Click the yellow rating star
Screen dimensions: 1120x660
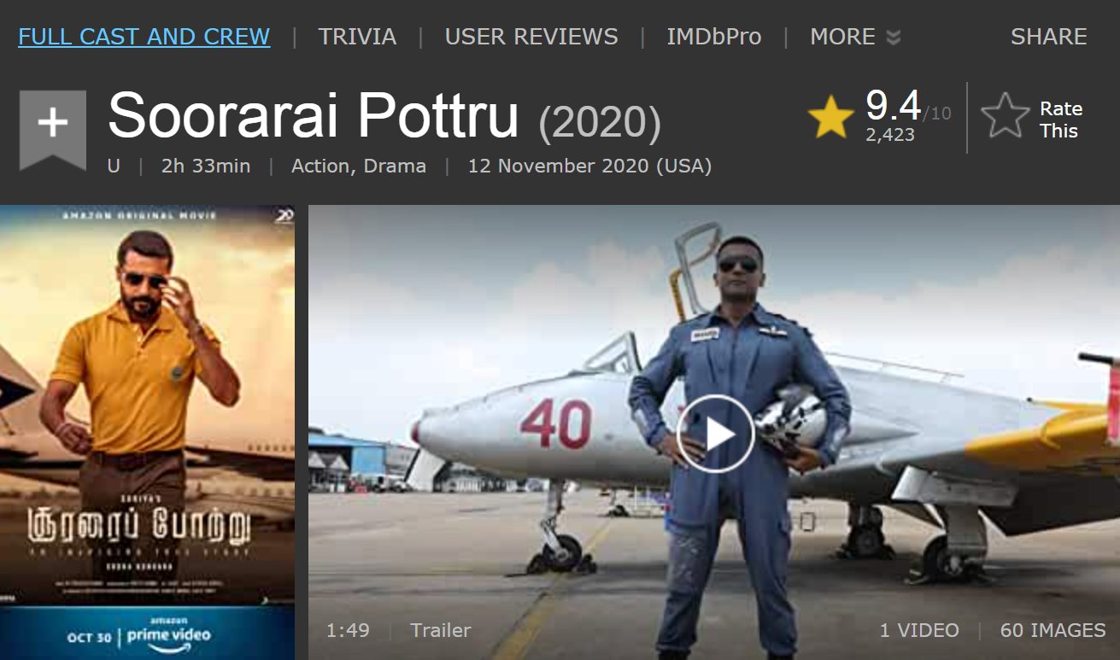pyautogui.click(x=831, y=117)
